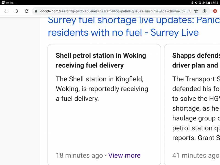Viewport: 220px width, 165px height.
Task: Open the Shapps defends driver plan card
Action: tap(196, 60)
